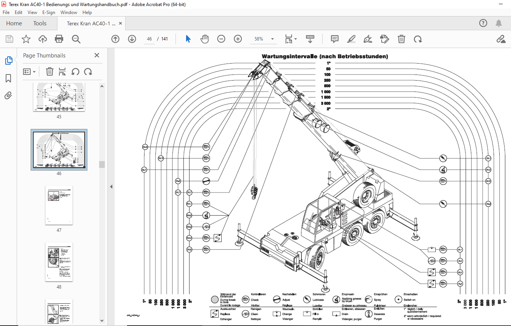The width and height of the screenshot is (511, 326).
Task: Upload file to cloud icon
Action: point(42,39)
